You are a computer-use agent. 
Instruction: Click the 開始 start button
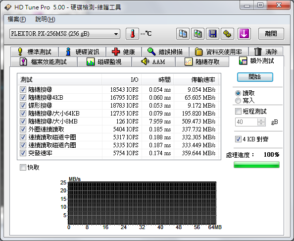pyautogui.click(x=255, y=77)
